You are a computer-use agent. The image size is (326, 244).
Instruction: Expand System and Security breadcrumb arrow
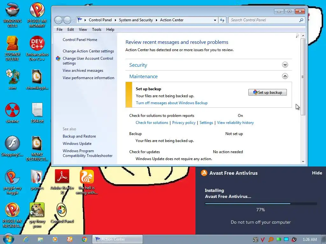point(156,20)
